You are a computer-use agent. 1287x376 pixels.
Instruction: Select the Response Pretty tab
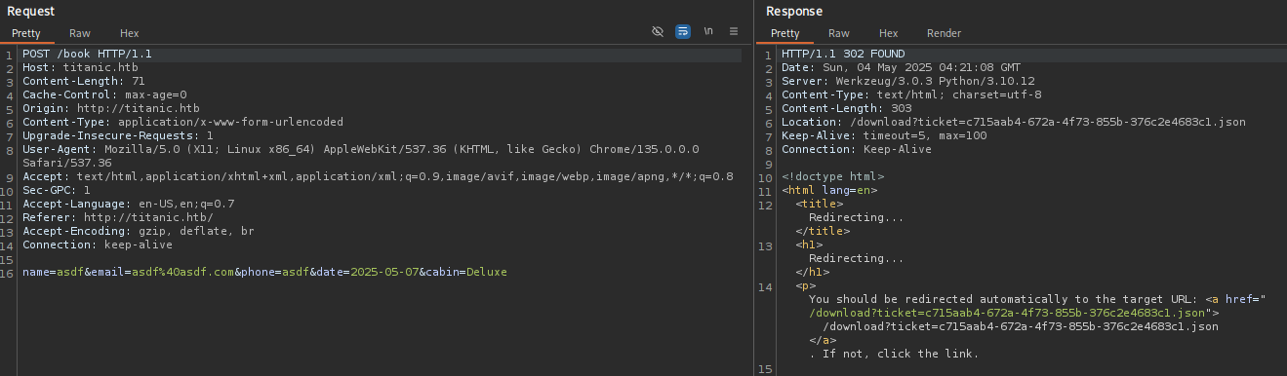785,33
